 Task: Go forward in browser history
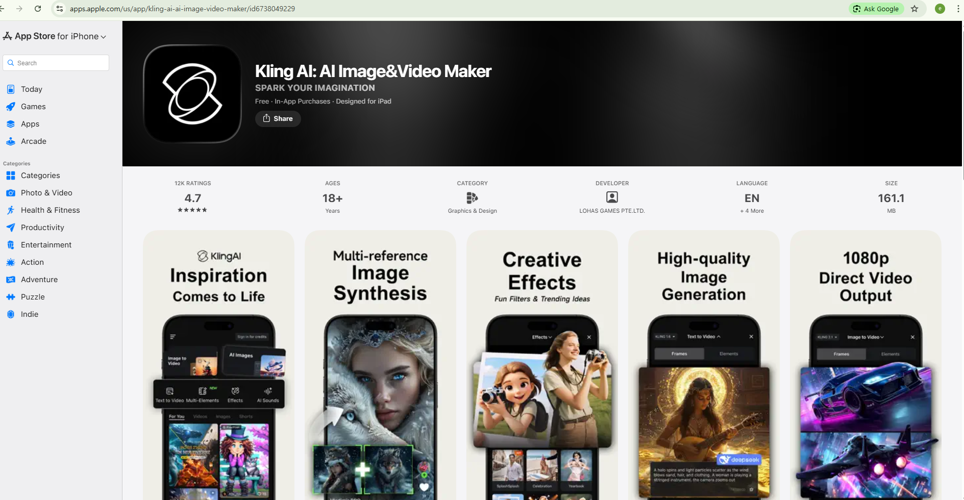19,9
